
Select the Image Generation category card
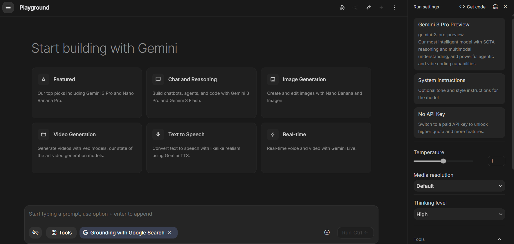(x=316, y=93)
